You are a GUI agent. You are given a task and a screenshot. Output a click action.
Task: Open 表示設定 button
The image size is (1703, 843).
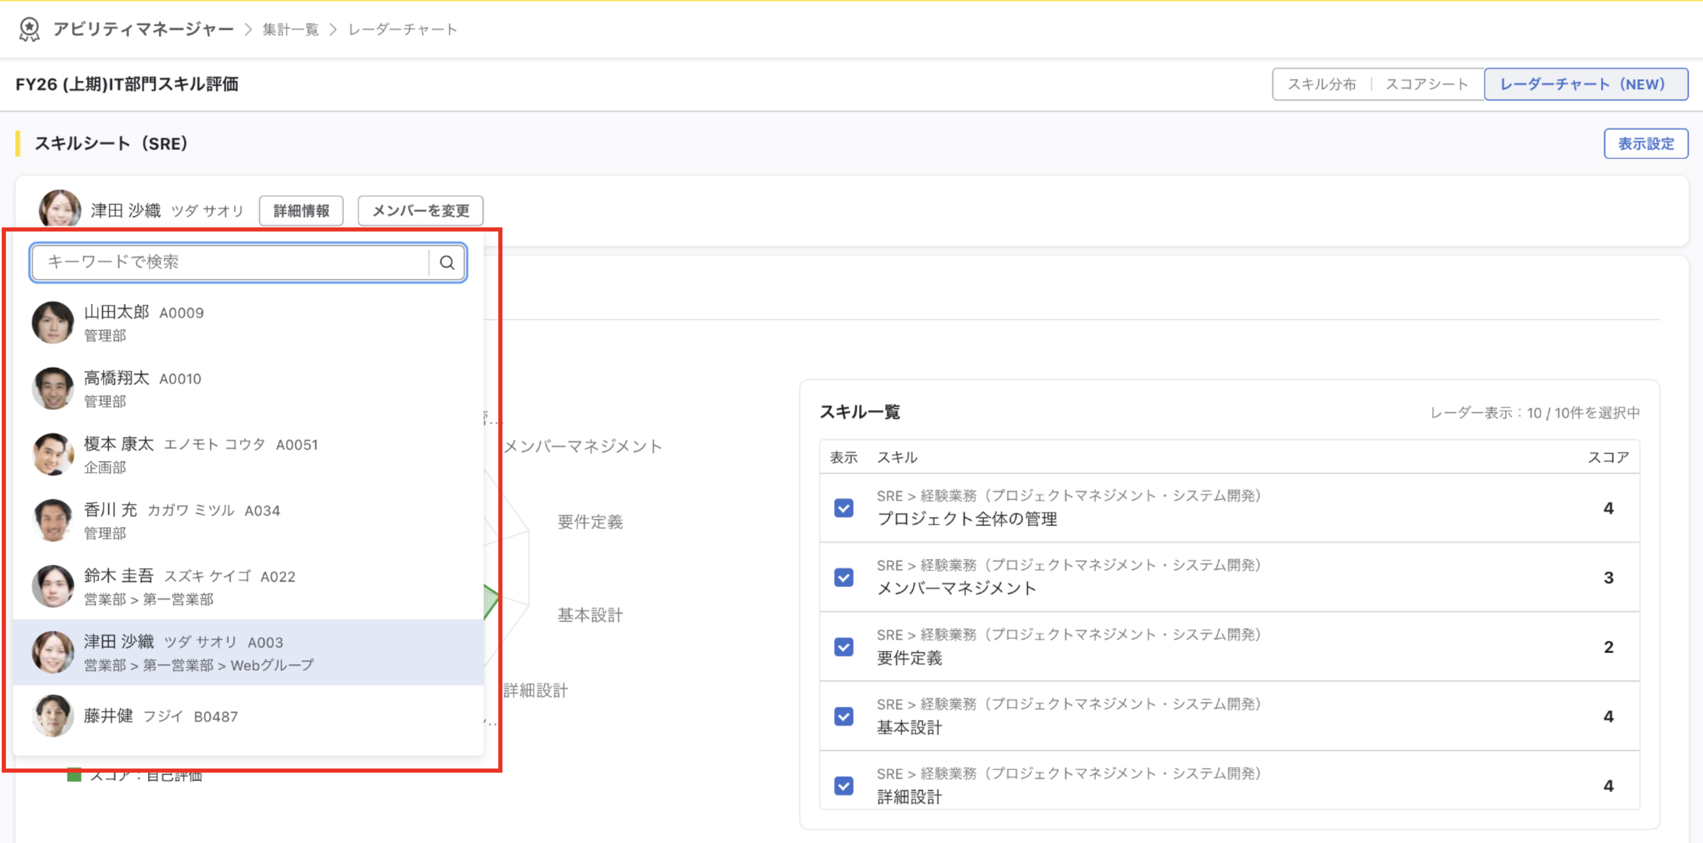pos(1645,143)
